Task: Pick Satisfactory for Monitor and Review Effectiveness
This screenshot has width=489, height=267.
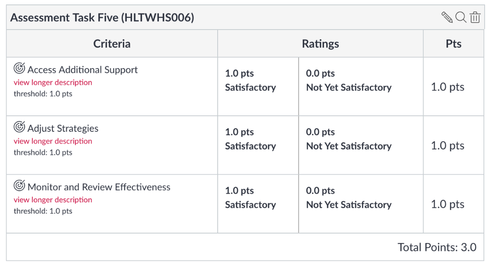Action: click(x=258, y=204)
